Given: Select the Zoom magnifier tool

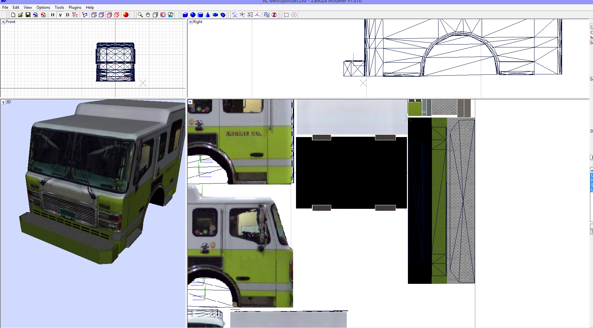Looking at the screenshot, I should [x=140, y=15].
